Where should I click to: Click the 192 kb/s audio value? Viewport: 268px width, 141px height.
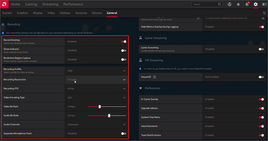pyautogui.click(x=72, y=115)
